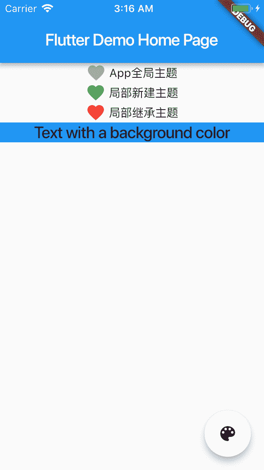Tap the palette floating action button
This screenshot has height=470, width=264.
click(x=228, y=434)
